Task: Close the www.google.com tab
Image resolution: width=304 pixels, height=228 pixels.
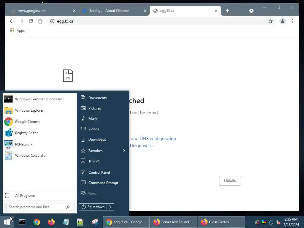Action: 74,11
